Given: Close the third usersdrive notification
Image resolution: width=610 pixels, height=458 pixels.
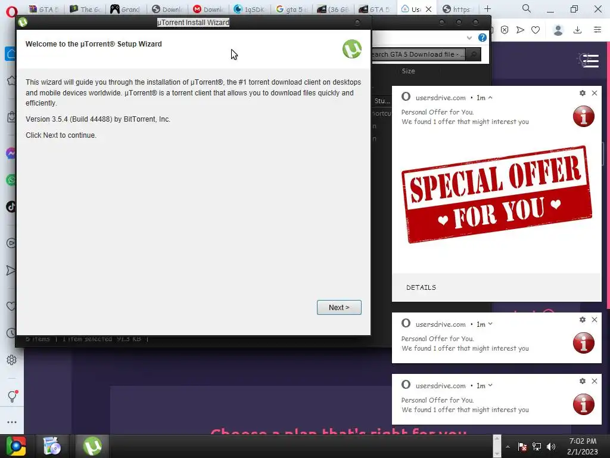Looking at the screenshot, I should (595, 381).
